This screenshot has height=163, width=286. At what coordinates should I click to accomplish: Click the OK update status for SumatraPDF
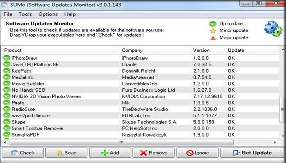pos(231,134)
